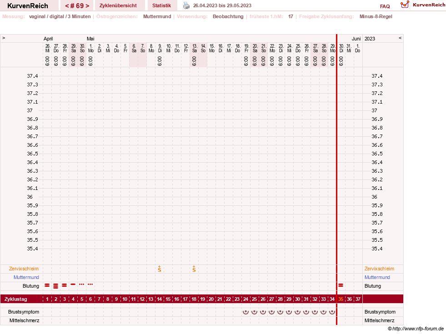Click the heavy bleeding marker on cycle day 2
The height and width of the screenshot is (334, 446).
coord(56,286)
